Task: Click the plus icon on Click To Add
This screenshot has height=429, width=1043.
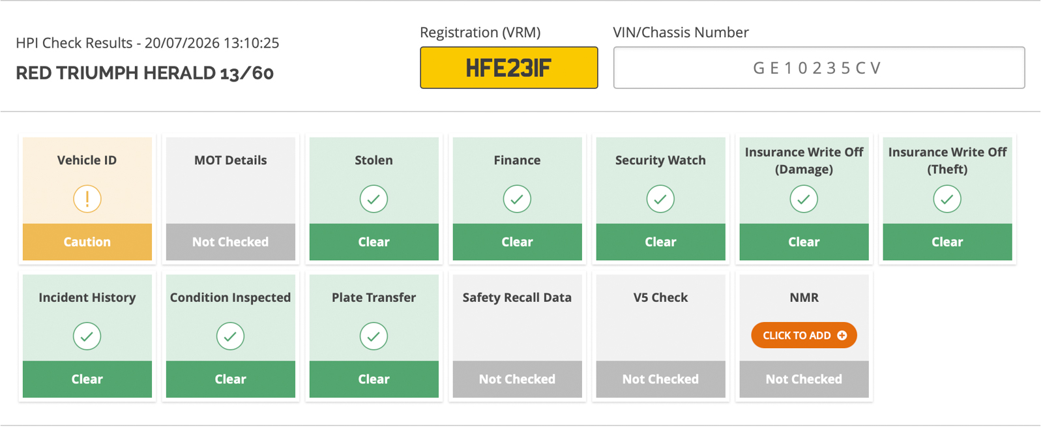Action: pyautogui.click(x=842, y=335)
